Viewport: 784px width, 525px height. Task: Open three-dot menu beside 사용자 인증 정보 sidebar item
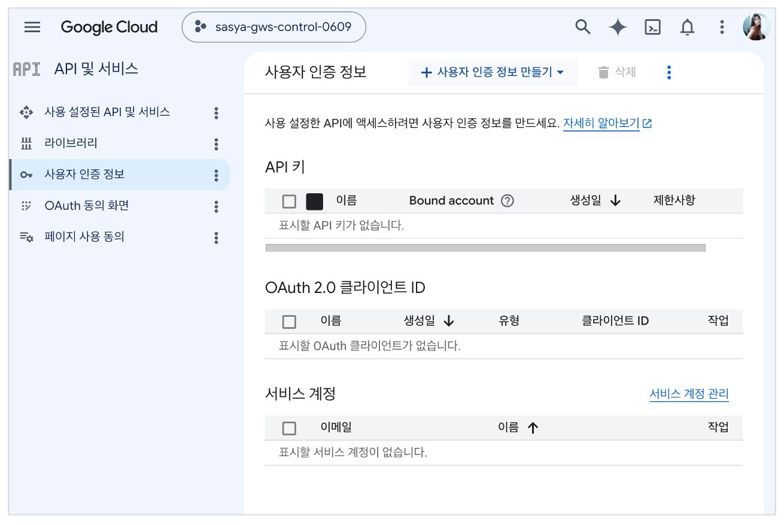[x=216, y=175]
